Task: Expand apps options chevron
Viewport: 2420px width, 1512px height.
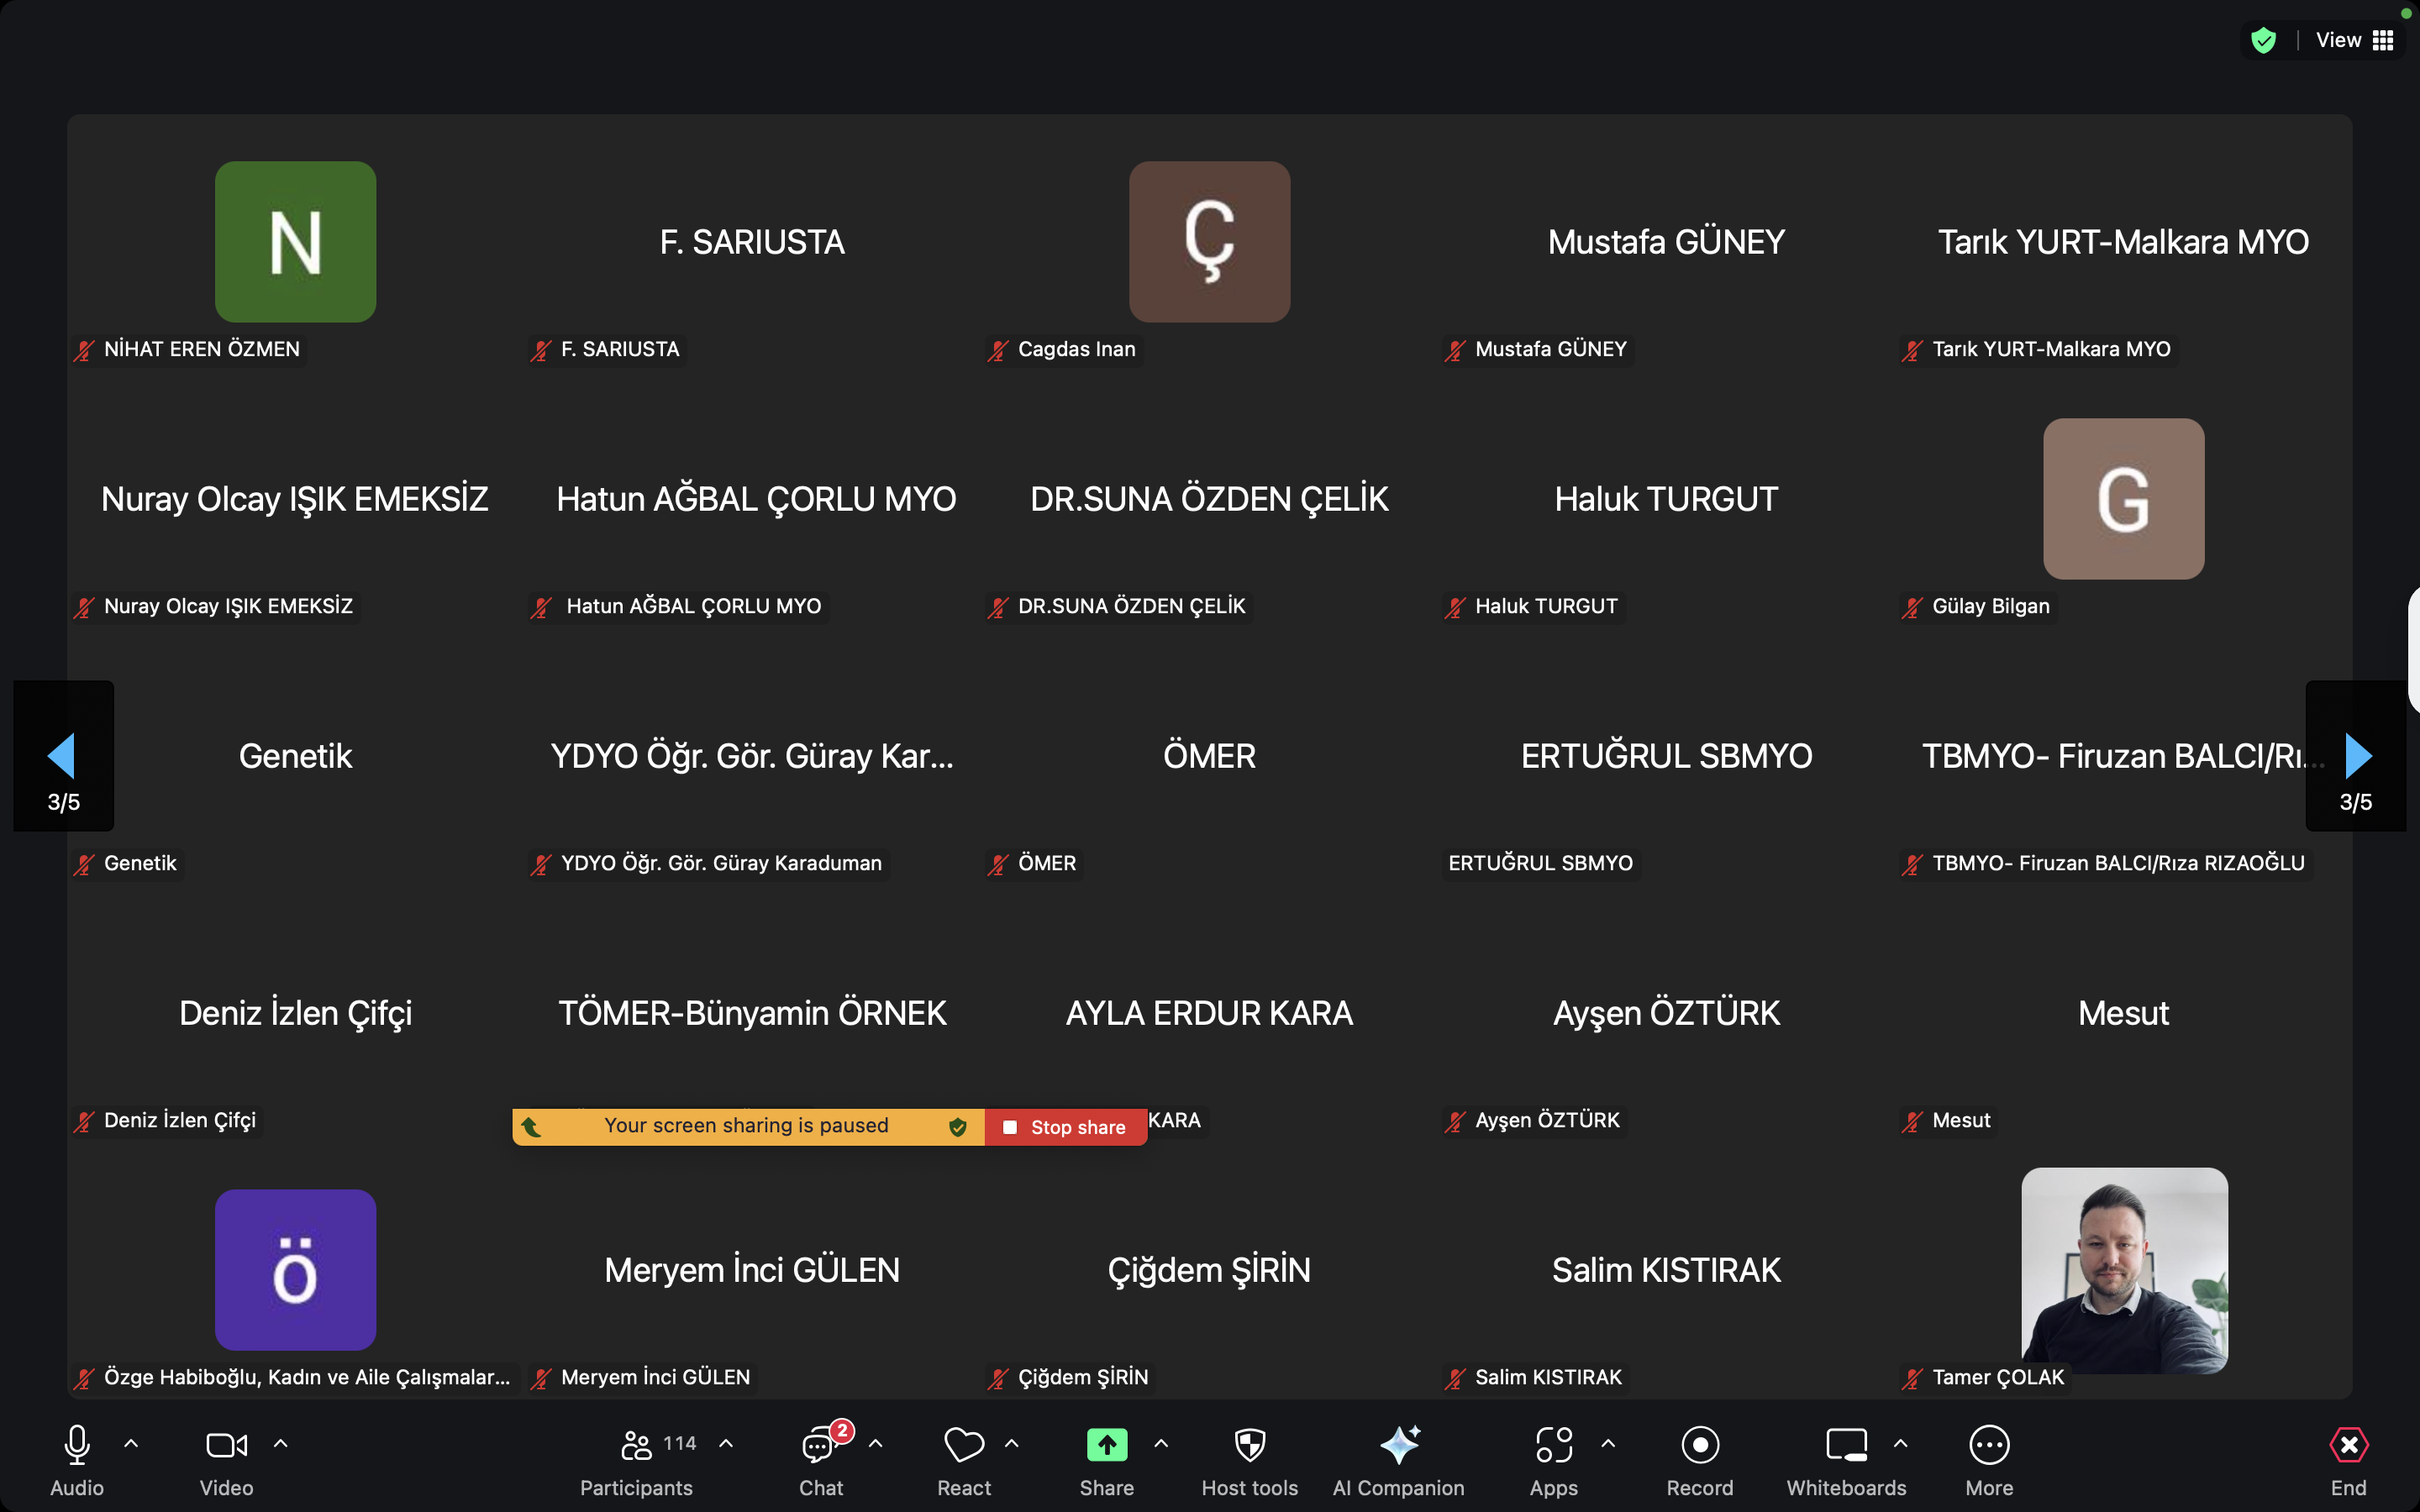Action: [x=1608, y=1444]
